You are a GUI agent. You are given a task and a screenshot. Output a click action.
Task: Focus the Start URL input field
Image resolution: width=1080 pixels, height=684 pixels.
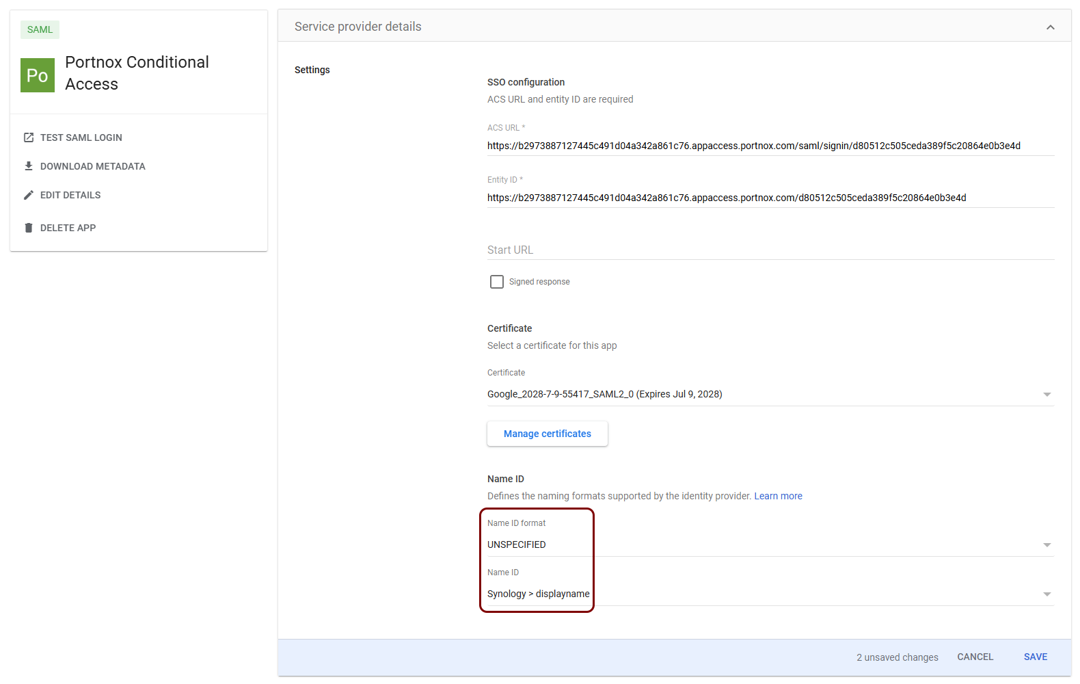tap(770, 250)
